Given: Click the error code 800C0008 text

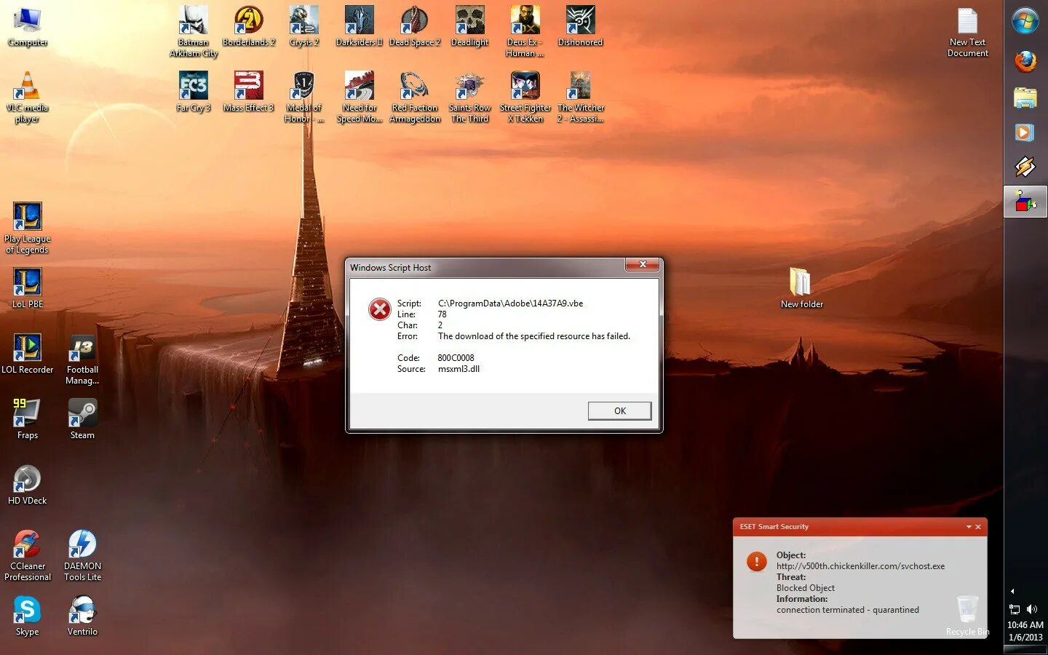Looking at the screenshot, I should coord(456,358).
